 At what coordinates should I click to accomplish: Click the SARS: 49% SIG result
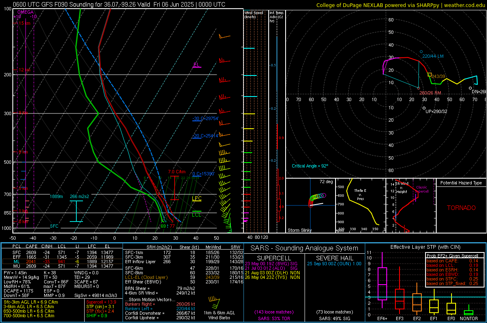tap(334, 318)
